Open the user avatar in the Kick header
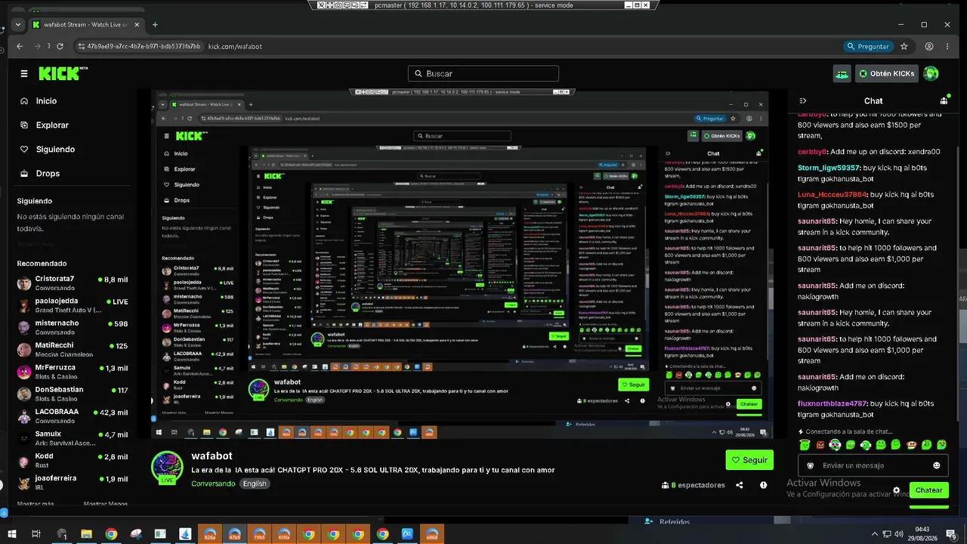967x544 pixels. pos(931,73)
